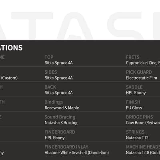Select Abalone White Seashell (Dandelion) text

77,152
